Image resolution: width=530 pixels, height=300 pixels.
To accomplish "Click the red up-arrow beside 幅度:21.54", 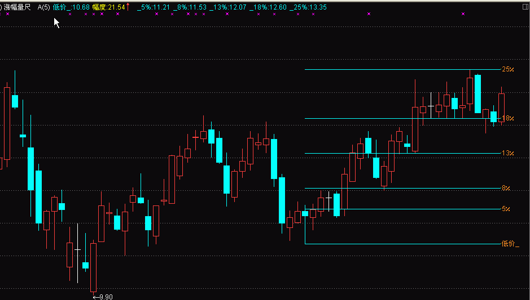I will tap(128, 6).
